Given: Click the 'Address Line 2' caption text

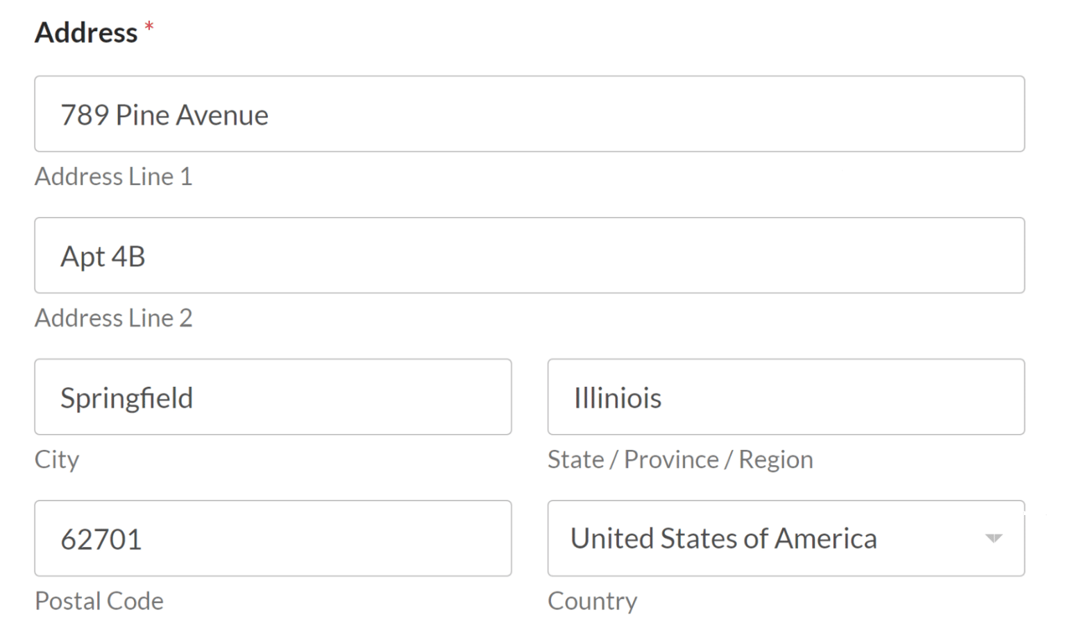Looking at the screenshot, I should point(113,318).
